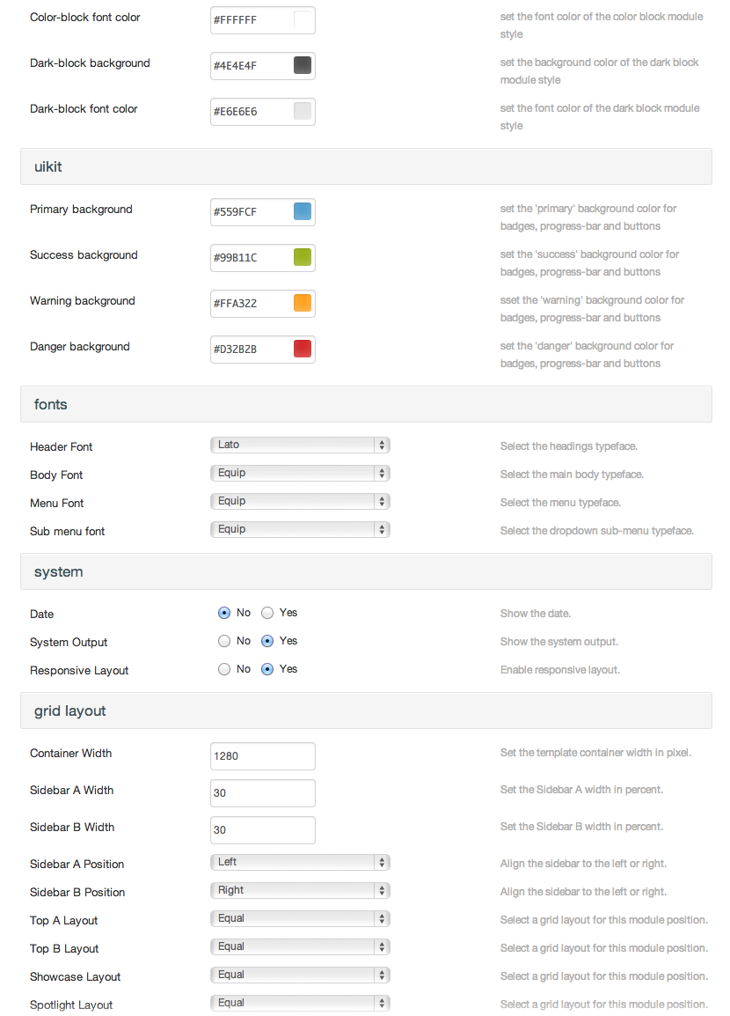Click the Container Width field showing 1280
The height and width of the screenshot is (1016, 730).
[x=263, y=756]
